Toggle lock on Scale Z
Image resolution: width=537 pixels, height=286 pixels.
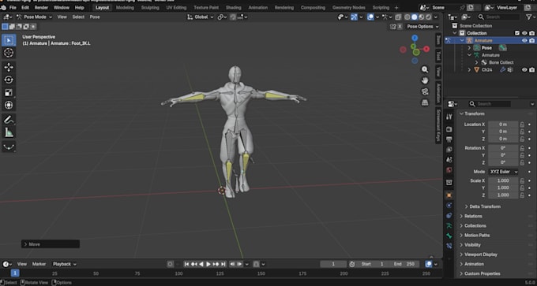pyautogui.click(x=522, y=195)
